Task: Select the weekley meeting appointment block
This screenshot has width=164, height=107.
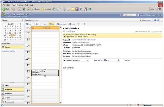Action: pos(45,73)
